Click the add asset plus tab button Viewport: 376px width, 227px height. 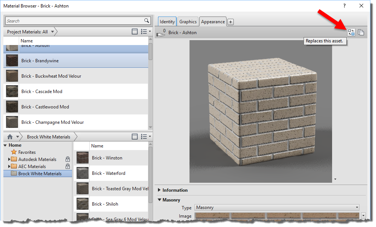pyautogui.click(x=230, y=21)
